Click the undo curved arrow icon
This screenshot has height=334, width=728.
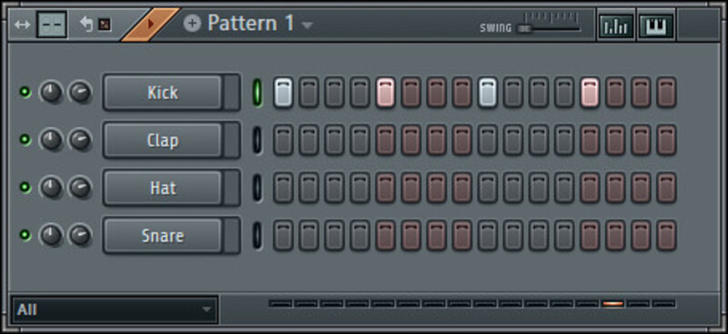tap(86, 25)
